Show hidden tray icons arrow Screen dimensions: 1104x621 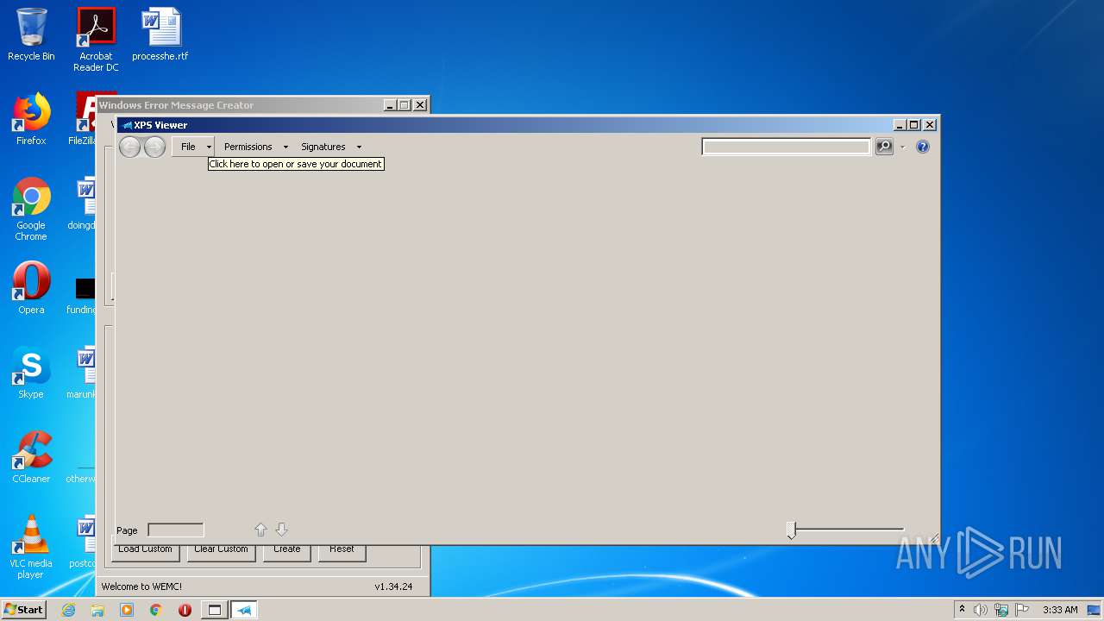point(962,610)
